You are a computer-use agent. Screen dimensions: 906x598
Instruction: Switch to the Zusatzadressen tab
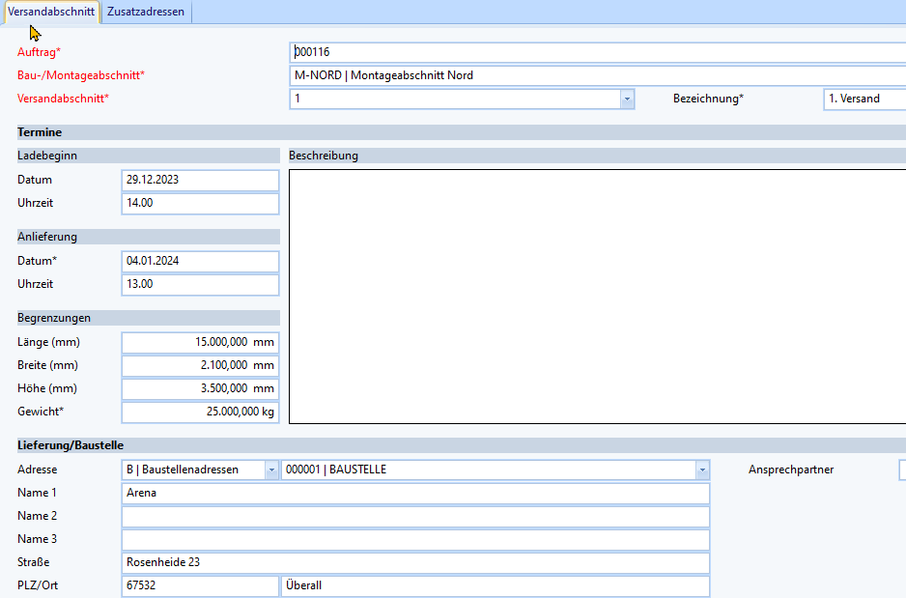145,13
